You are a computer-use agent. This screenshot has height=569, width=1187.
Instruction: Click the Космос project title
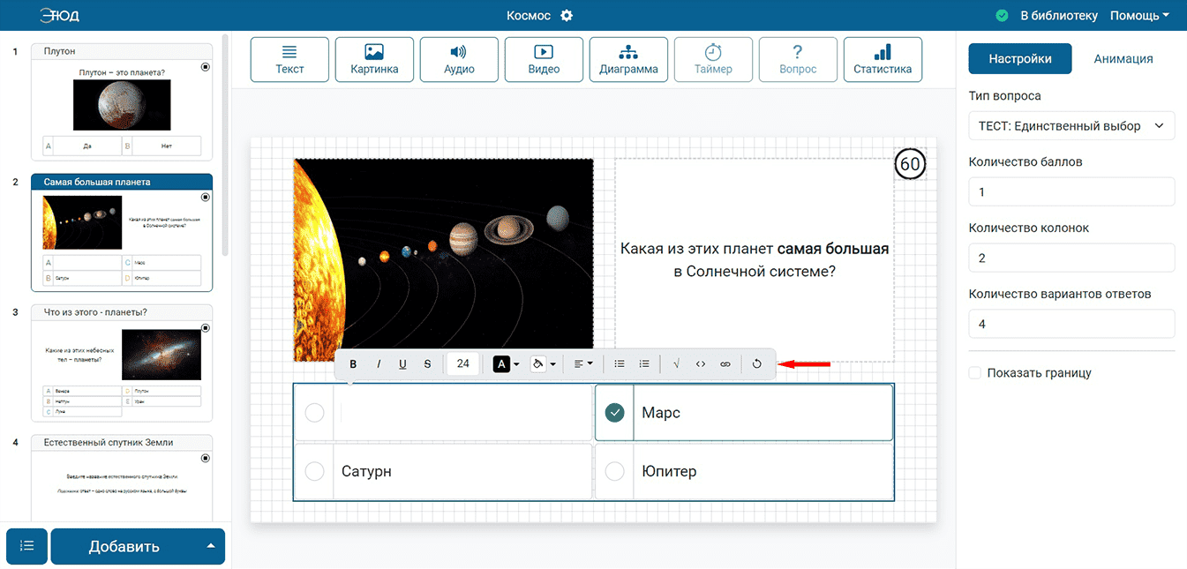tap(529, 16)
